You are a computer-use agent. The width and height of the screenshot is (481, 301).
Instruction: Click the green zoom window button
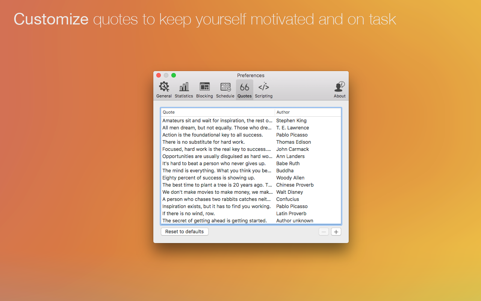pyautogui.click(x=174, y=75)
